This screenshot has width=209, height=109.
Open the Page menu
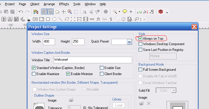[22, 4]
